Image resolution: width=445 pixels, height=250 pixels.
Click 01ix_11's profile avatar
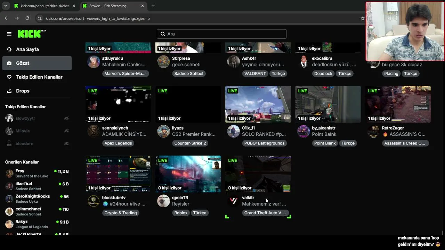(233, 131)
